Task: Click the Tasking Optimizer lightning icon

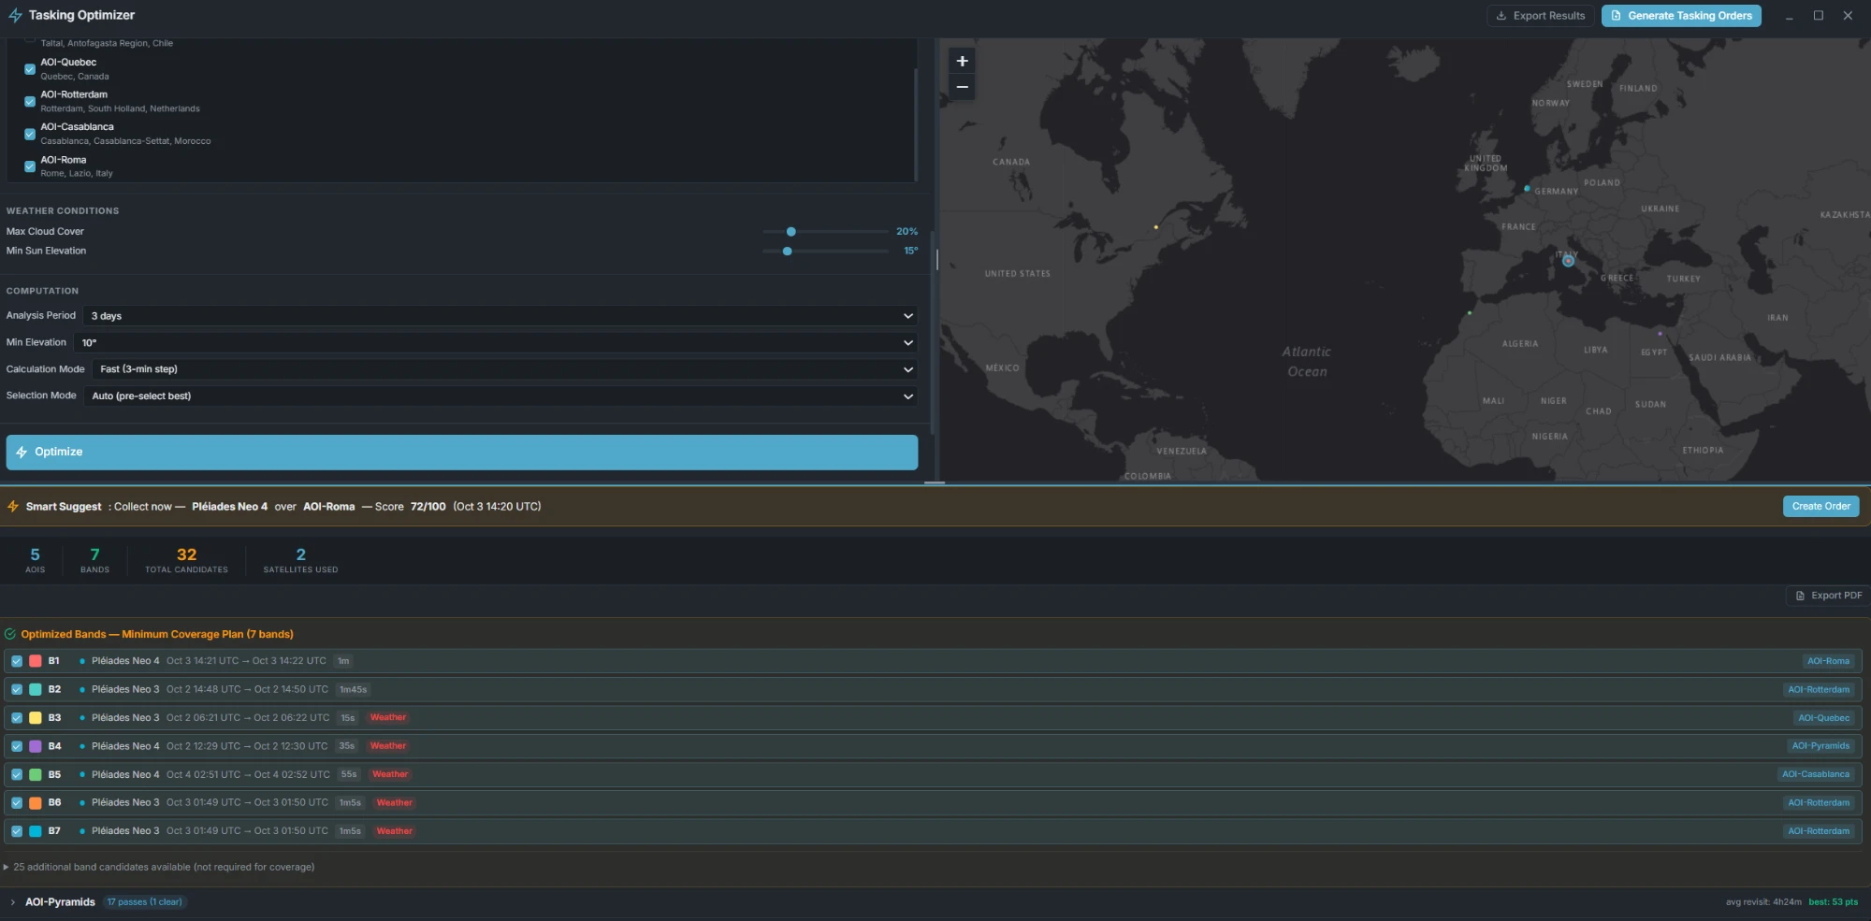Action: point(15,15)
